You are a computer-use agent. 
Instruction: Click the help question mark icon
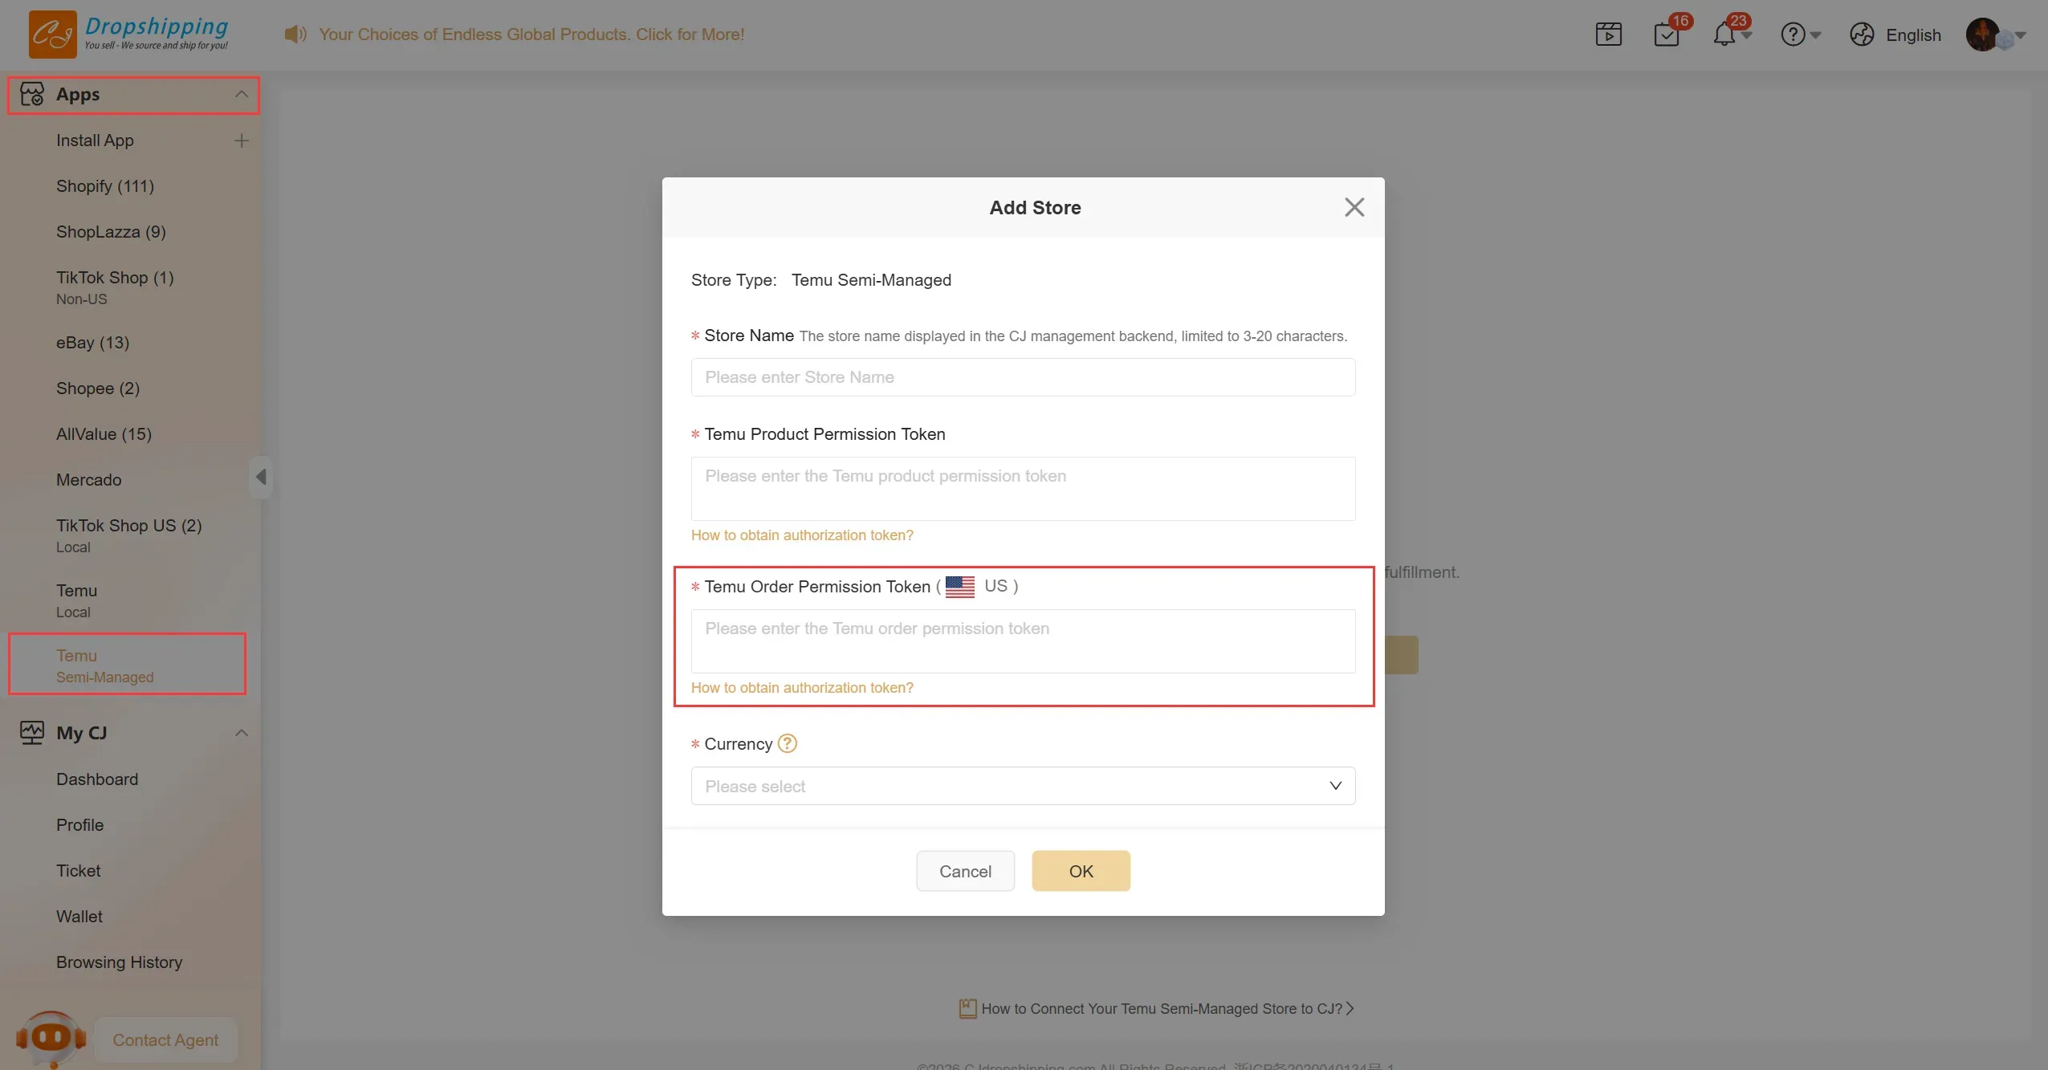[1793, 35]
